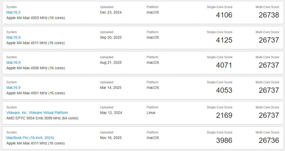The image size is (285, 151).
Task: Open Mac16,9 link uploaded Aug 21, 2025
Action: (13, 62)
